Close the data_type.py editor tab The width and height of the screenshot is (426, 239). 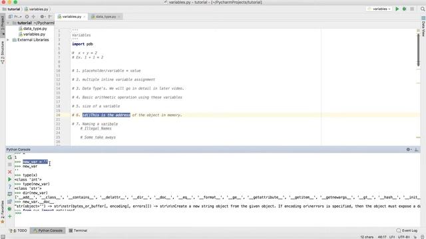pyautogui.click(x=119, y=17)
